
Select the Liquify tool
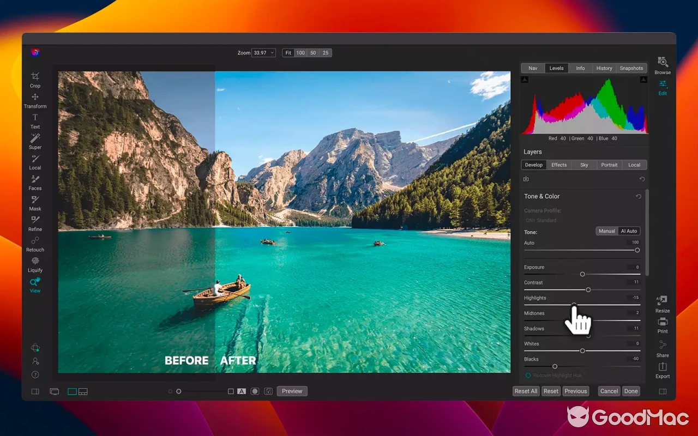pos(35,264)
